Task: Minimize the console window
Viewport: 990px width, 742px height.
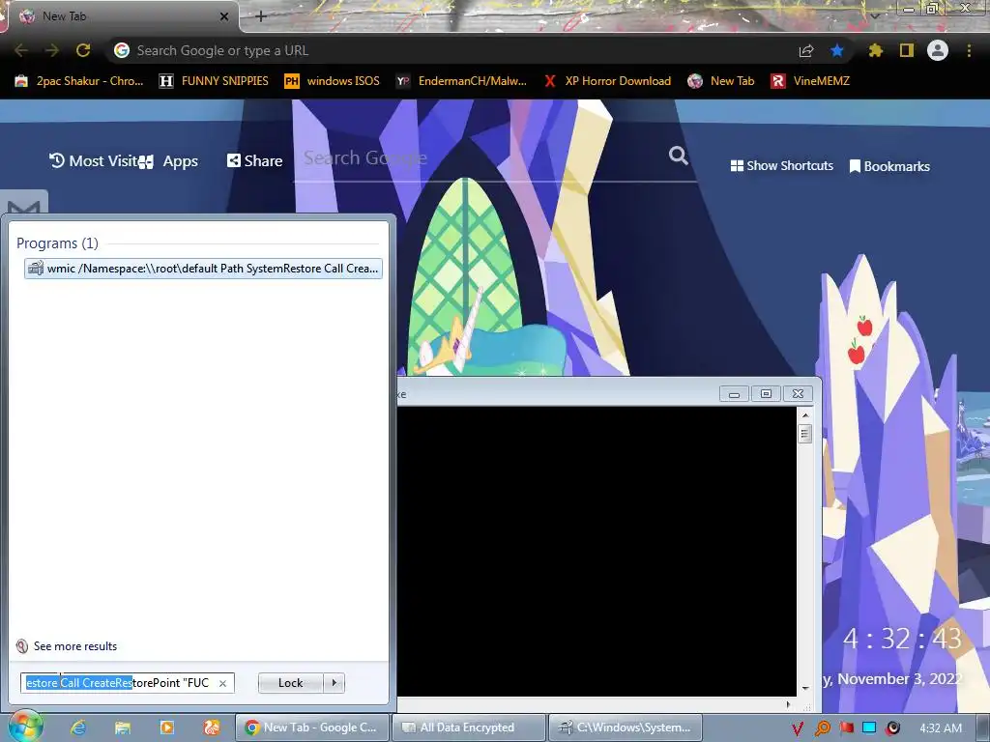Action: point(735,394)
